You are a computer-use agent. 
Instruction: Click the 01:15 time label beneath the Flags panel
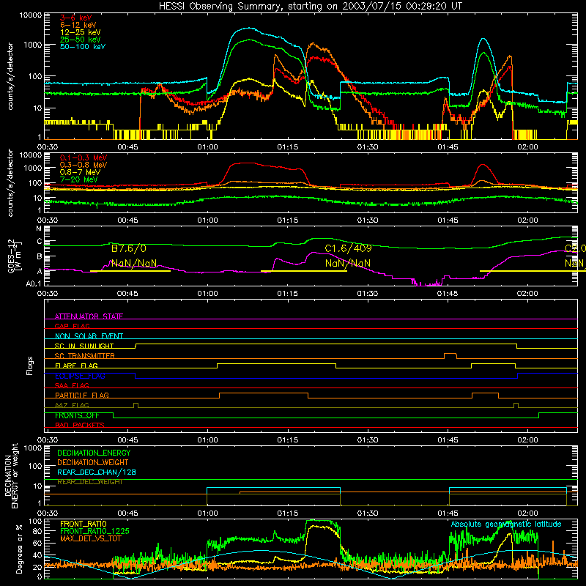pos(288,440)
